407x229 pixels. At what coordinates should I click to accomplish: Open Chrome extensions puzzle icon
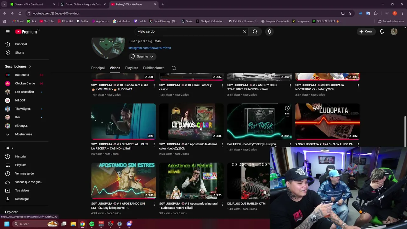pos(376,13)
